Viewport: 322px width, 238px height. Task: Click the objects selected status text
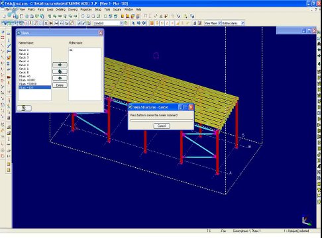tap(296, 231)
